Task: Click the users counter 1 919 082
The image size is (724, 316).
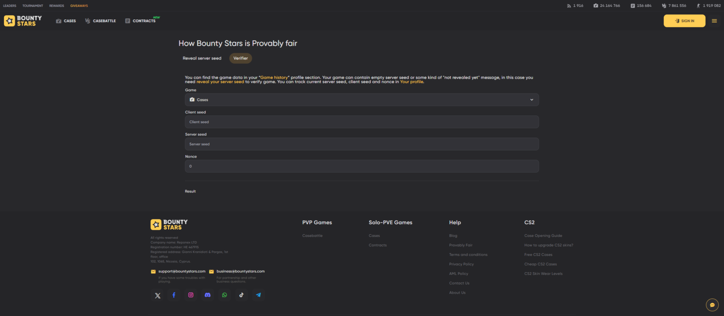Action: (708, 6)
